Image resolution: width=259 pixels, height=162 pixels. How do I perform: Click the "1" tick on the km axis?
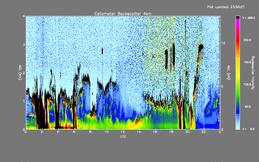(x=24, y=101)
